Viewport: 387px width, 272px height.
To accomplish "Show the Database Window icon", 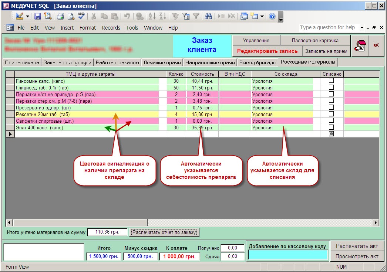I will [244, 16].
